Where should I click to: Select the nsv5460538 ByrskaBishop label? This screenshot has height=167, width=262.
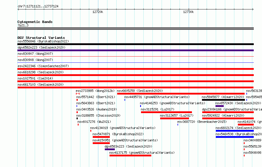pyautogui.click(x=239, y=134)
